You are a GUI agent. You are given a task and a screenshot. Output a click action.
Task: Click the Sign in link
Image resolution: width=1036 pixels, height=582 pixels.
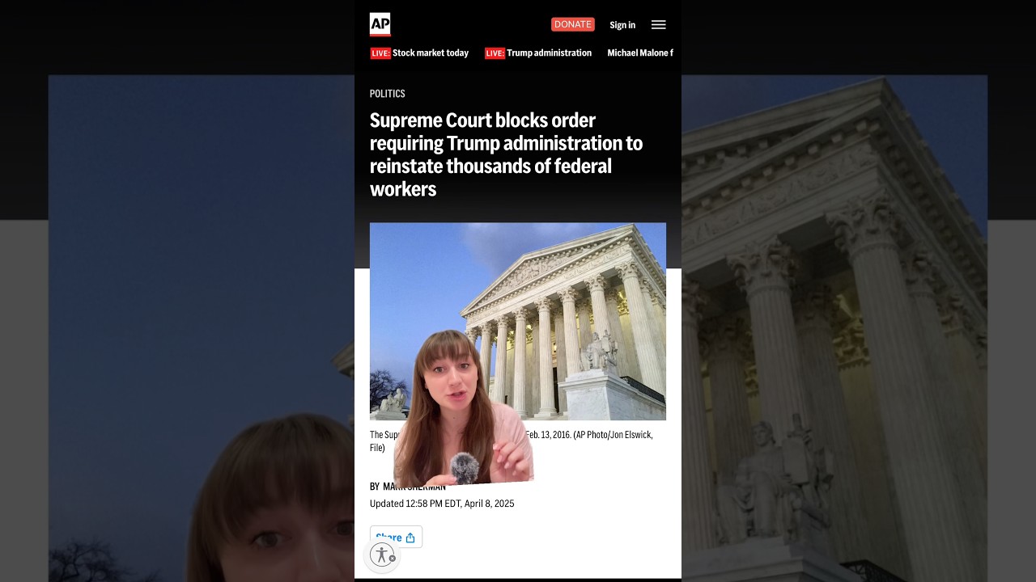[x=622, y=25]
